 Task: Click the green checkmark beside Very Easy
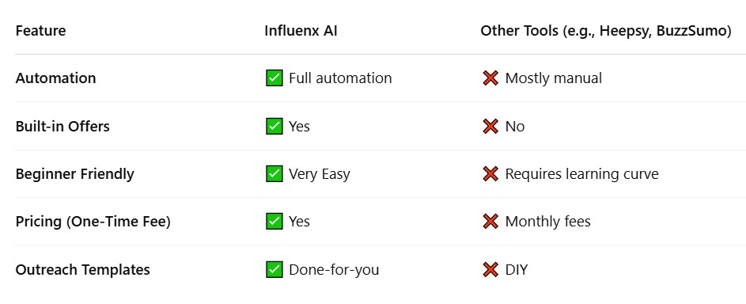[x=274, y=173]
